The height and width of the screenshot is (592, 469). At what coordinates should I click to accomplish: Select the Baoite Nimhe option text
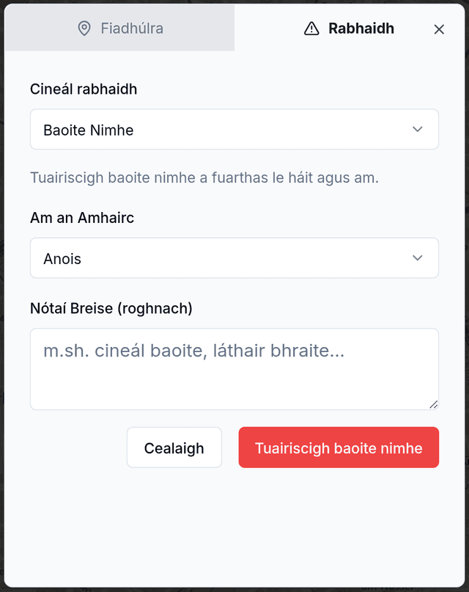coord(89,131)
